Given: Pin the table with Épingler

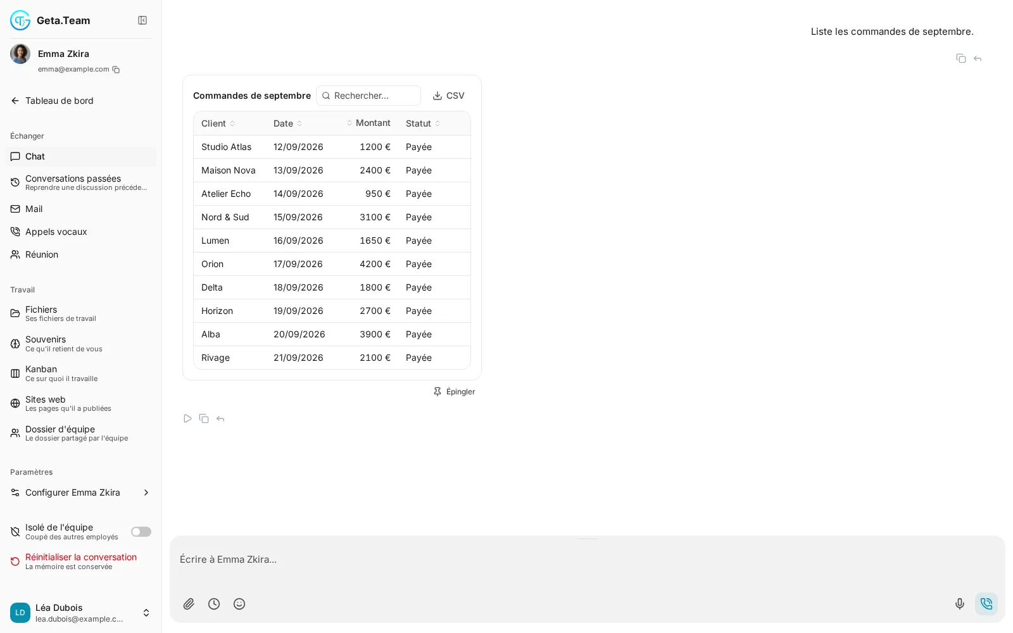Looking at the screenshot, I should [x=454, y=392].
